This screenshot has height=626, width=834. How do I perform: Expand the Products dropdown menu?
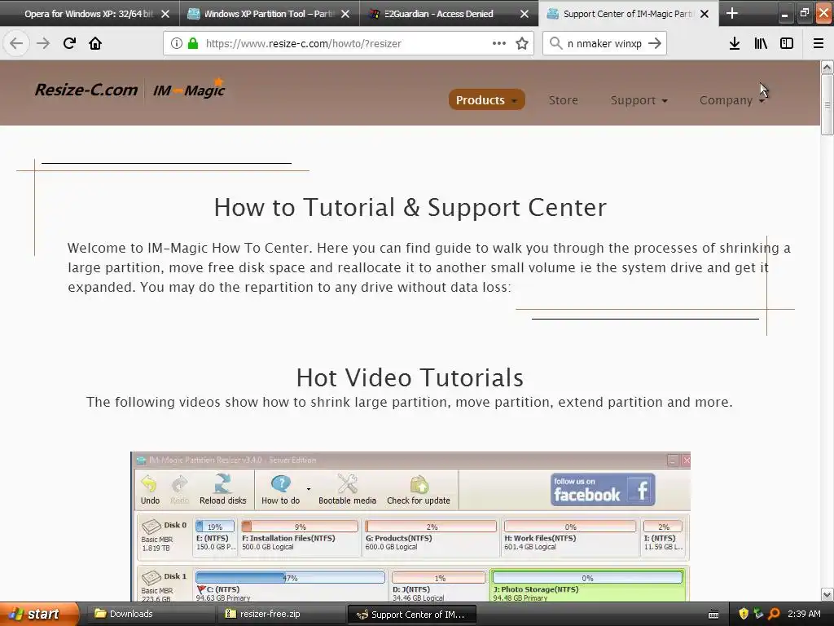487,100
